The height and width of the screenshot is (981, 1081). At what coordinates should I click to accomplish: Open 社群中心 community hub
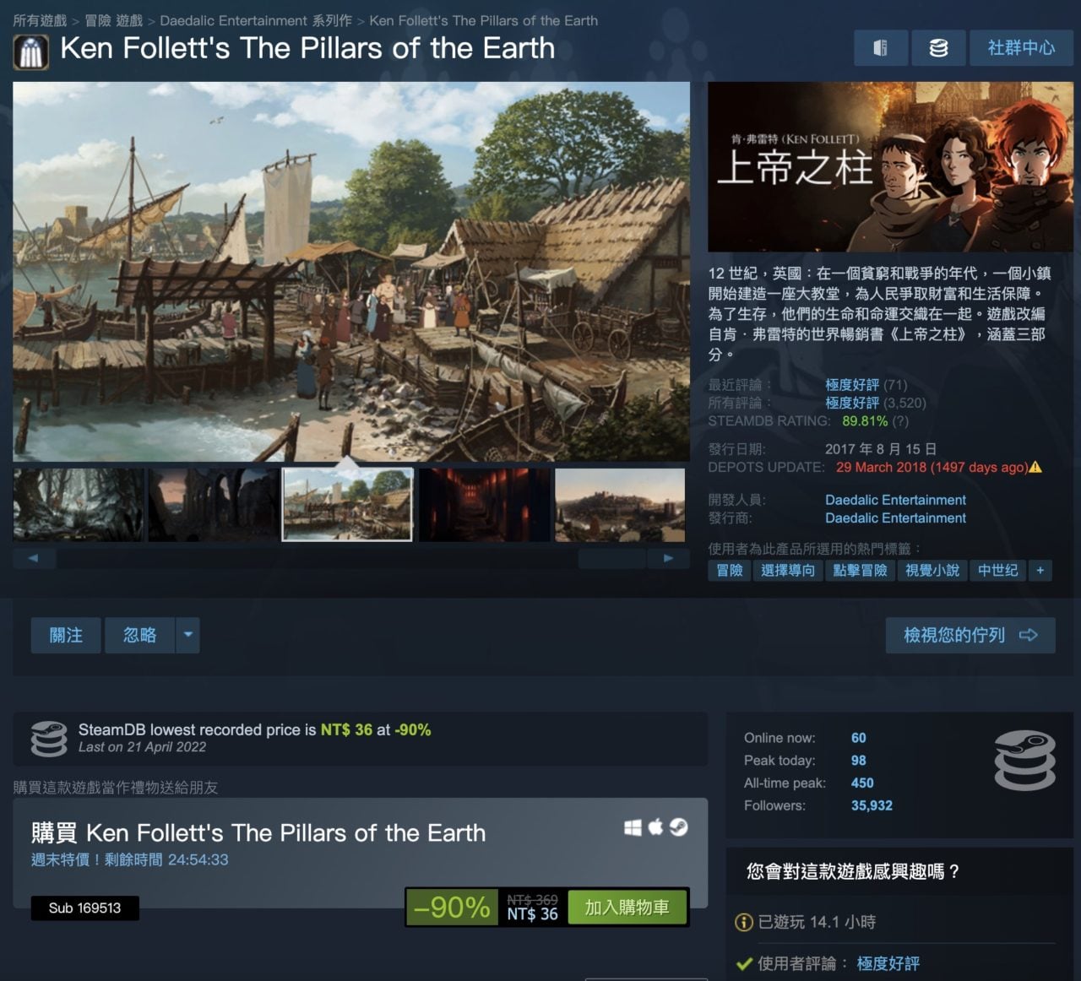tap(1021, 48)
